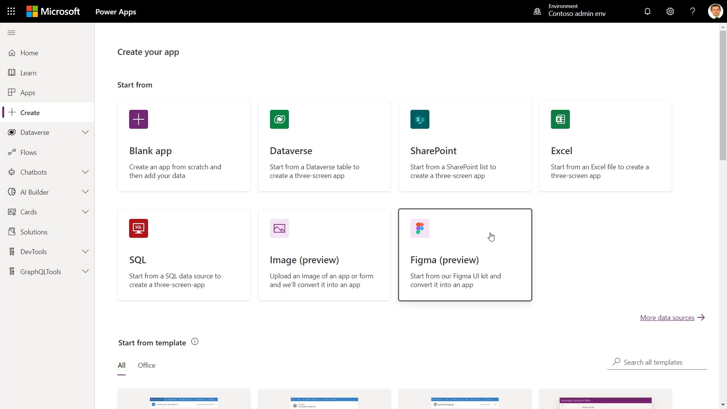Expand the Chatbots chevron
This screenshot has height=409, width=727.
tap(85, 172)
